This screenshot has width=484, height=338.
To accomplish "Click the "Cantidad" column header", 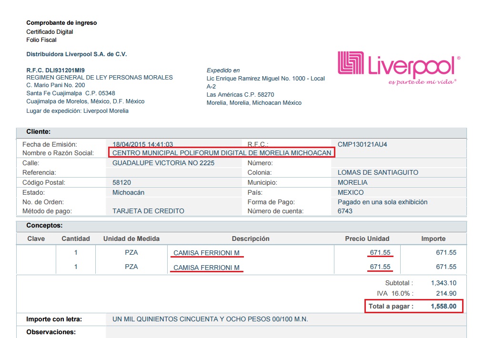I will 76,239.
